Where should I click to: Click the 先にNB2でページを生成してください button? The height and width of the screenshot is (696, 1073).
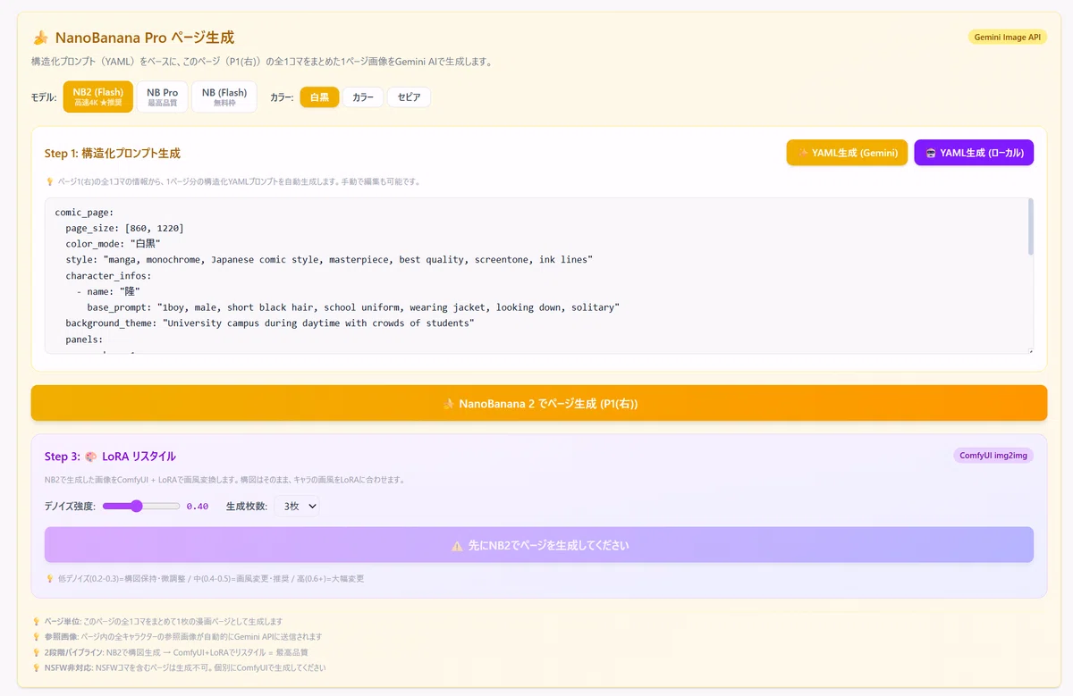(539, 545)
